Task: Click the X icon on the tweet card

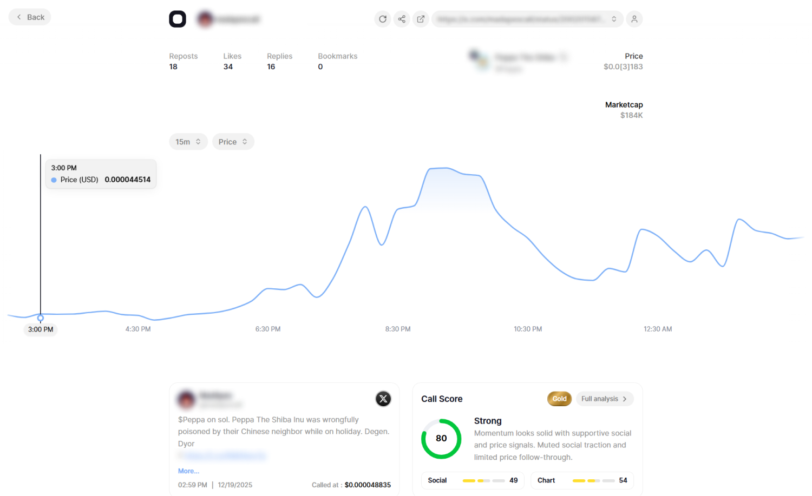Action: [383, 399]
